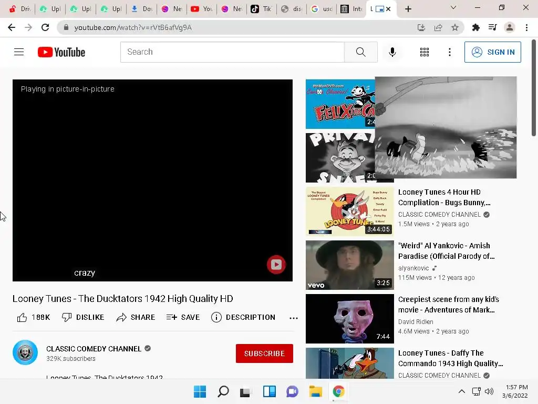
Task: Subscribe to CLASSIC COMEDY CHANNEL
Action: [264, 353]
